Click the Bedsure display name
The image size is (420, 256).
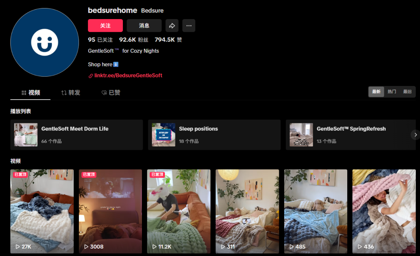[152, 11]
